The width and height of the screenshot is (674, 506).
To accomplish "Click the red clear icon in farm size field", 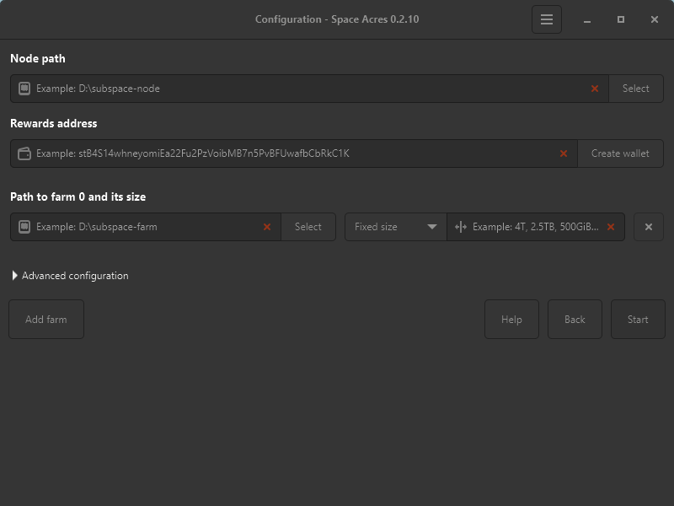I will click(x=611, y=227).
